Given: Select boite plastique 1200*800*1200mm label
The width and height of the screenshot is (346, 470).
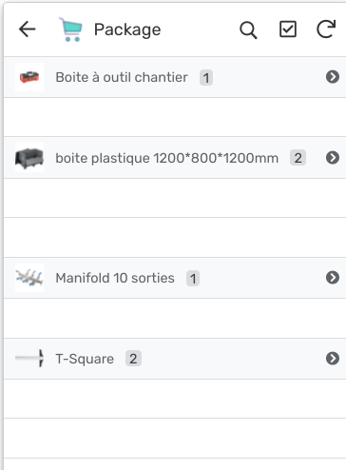Looking at the screenshot, I should (167, 158).
